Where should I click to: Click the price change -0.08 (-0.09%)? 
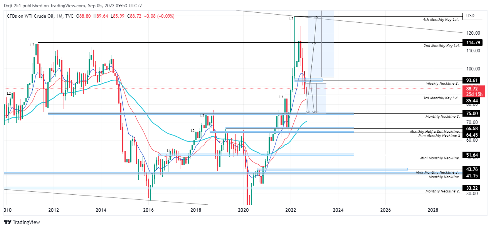click(159, 16)
